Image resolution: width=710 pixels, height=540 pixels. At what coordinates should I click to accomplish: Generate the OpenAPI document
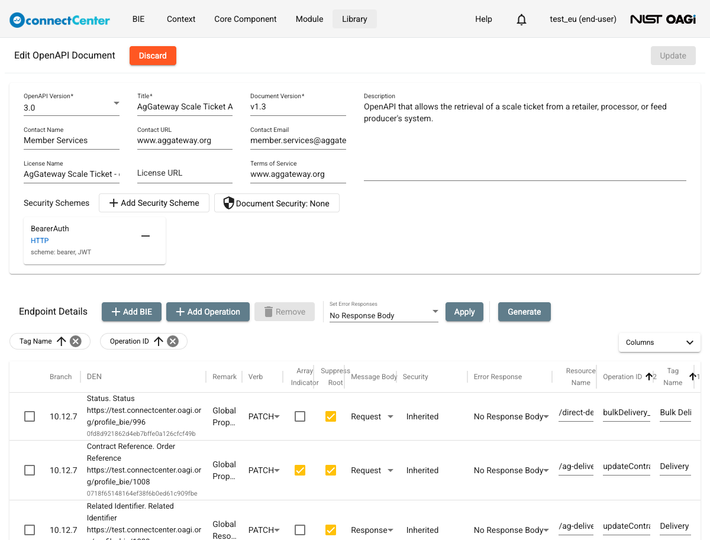tap(524, 312)
